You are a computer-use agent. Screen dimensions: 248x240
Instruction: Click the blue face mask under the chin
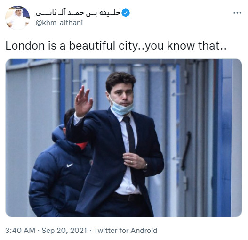pos(121,108)
